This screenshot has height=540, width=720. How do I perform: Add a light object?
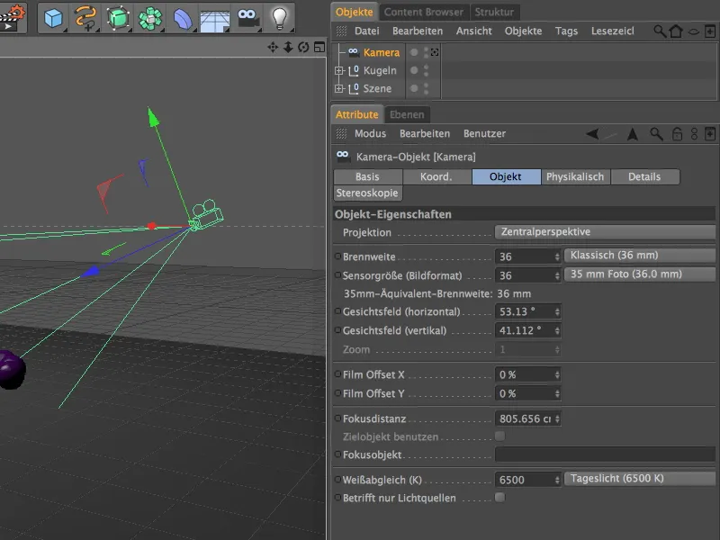coord(280,18)
